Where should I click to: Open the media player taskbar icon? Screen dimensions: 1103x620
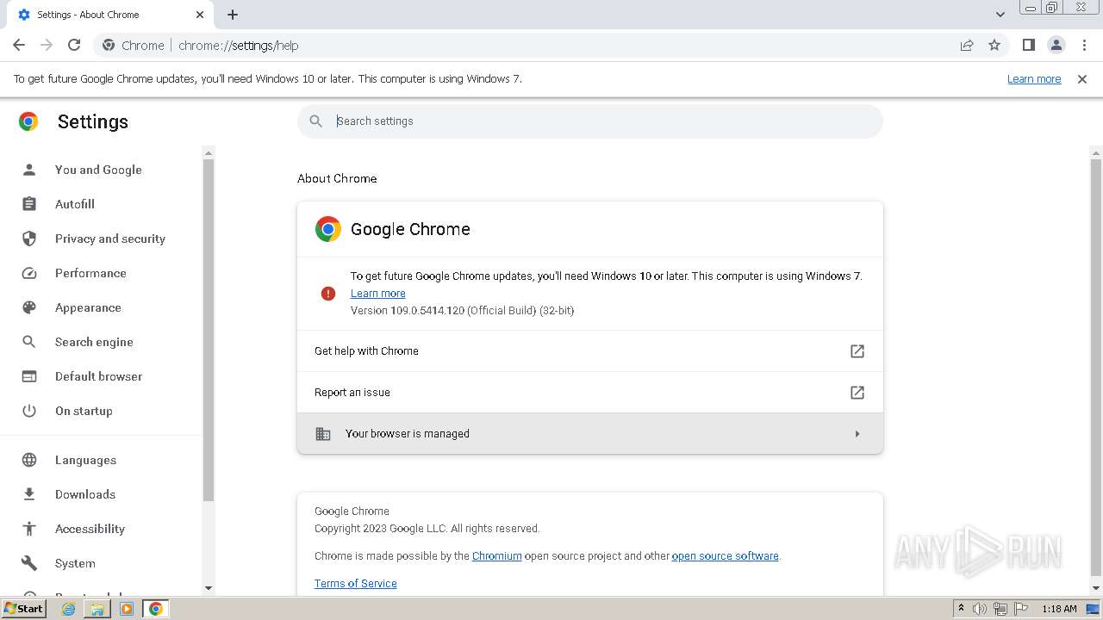[x=127, y=609]
